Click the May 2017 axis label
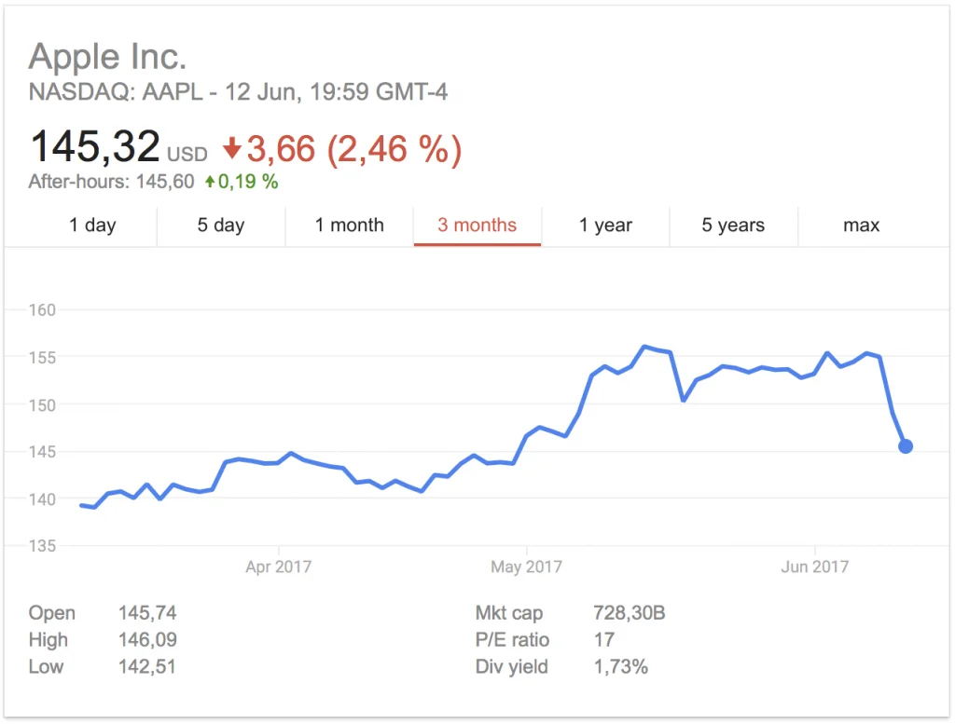This screenshot has width=955, height=724. (526, 567)
